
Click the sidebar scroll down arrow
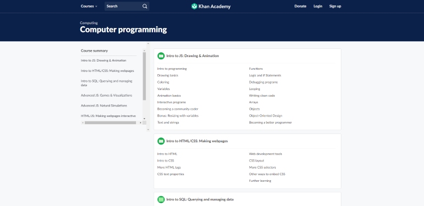click(x=144, y=119)
